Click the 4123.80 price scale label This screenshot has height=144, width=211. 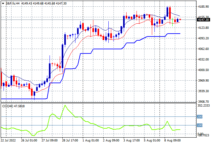point(203,28)
